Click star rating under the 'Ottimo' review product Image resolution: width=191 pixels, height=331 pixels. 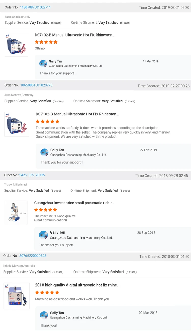coord(46,42)
